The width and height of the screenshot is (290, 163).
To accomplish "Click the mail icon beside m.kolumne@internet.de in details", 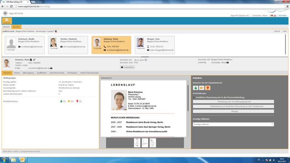I will (51, 68).
